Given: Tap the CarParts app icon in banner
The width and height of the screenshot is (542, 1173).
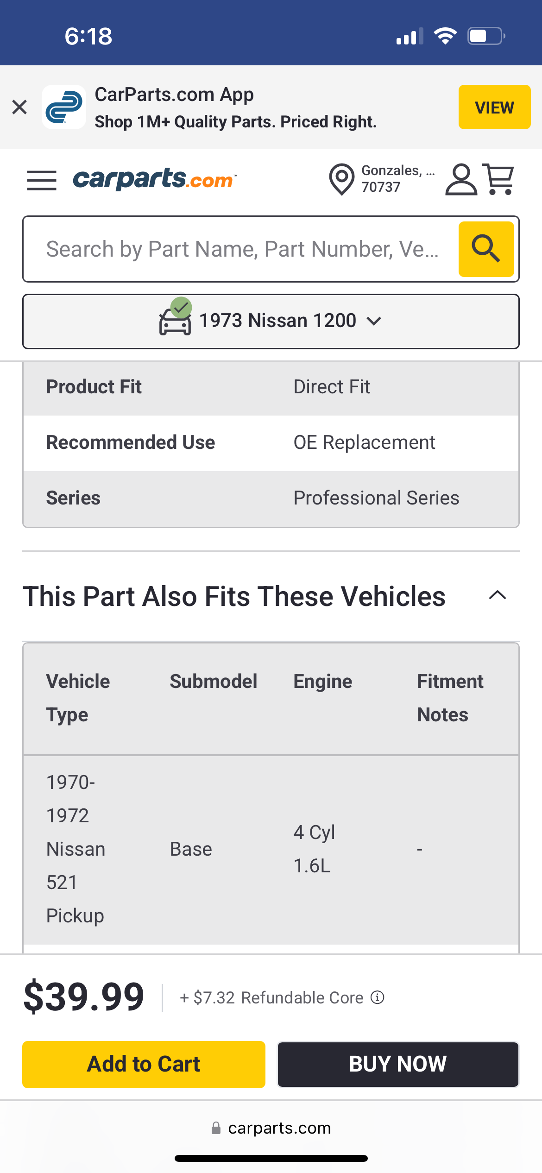Looking at the screenshot, I should pos(64,107).
